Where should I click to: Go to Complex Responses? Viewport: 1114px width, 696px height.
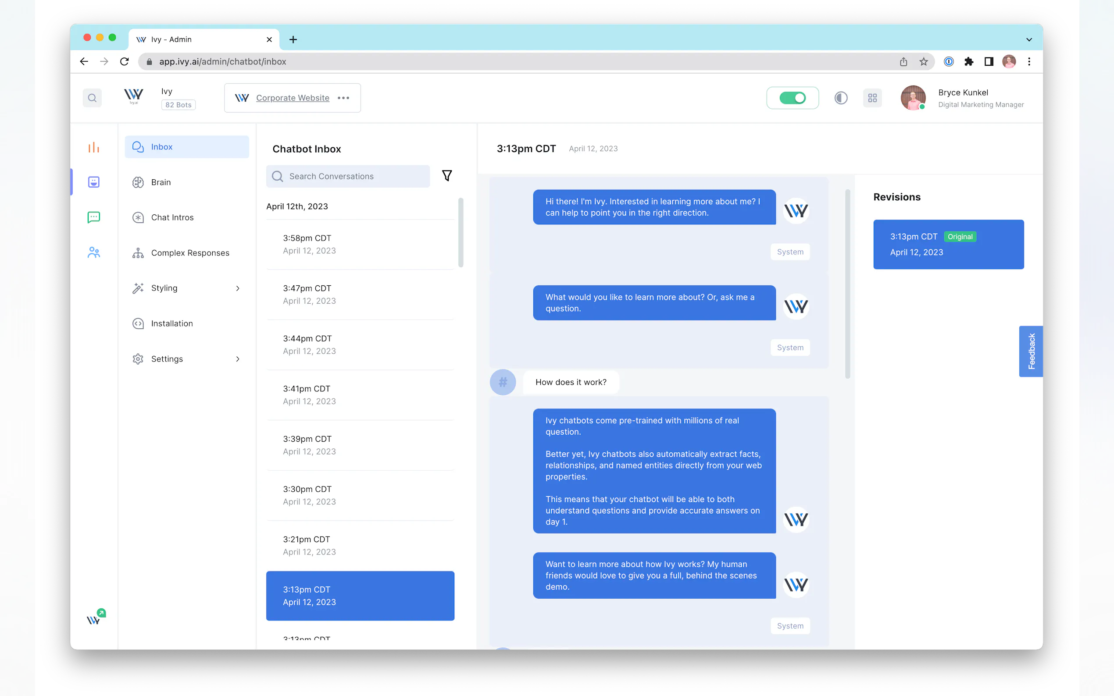pos(190,253)
